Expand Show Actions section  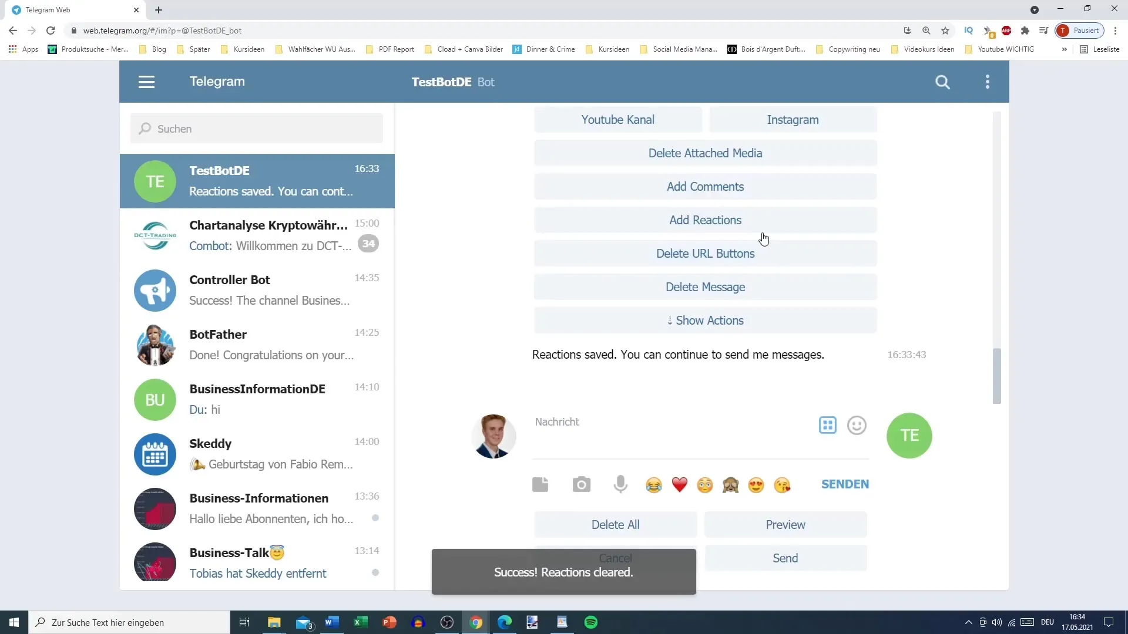[x=705, y=321]
